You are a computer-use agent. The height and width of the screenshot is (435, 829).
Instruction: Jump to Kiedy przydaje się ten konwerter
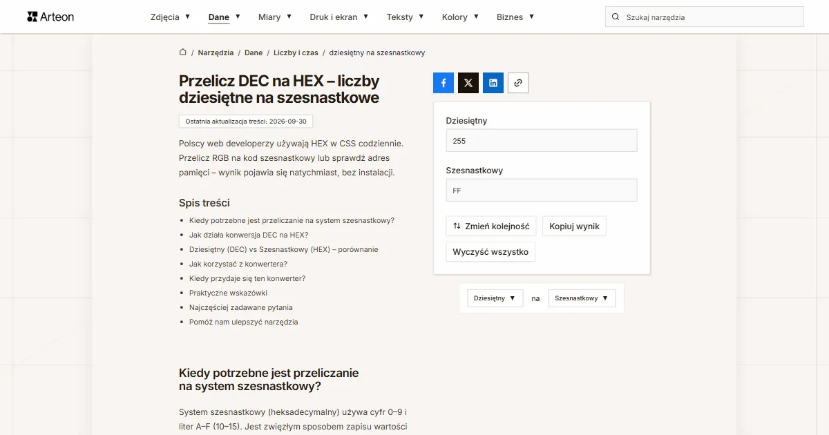(247, 279)
